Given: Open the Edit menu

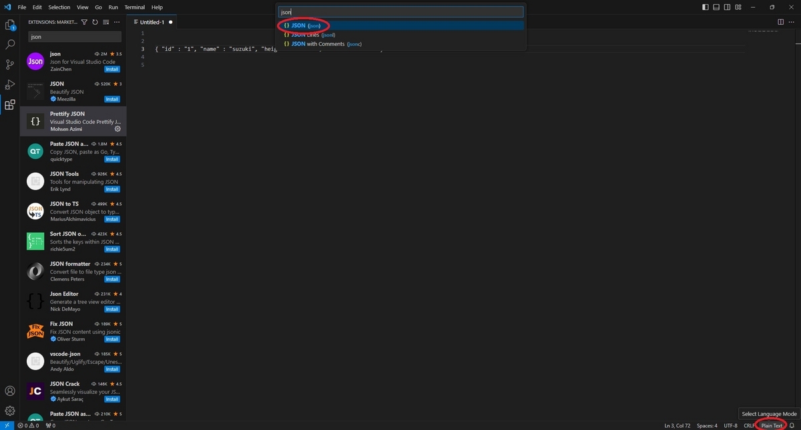Looking at the screenshot, I should pos(37,7).
